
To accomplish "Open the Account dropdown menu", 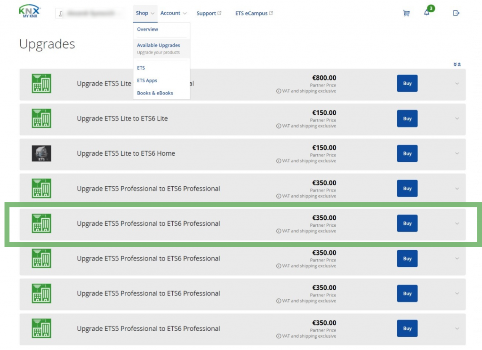I will click(173, 13).
